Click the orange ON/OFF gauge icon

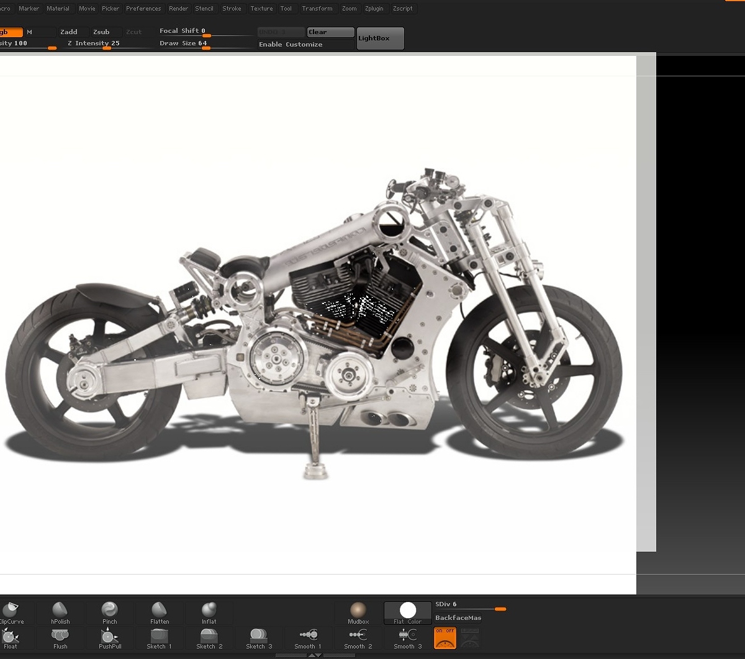coord(445,638)
